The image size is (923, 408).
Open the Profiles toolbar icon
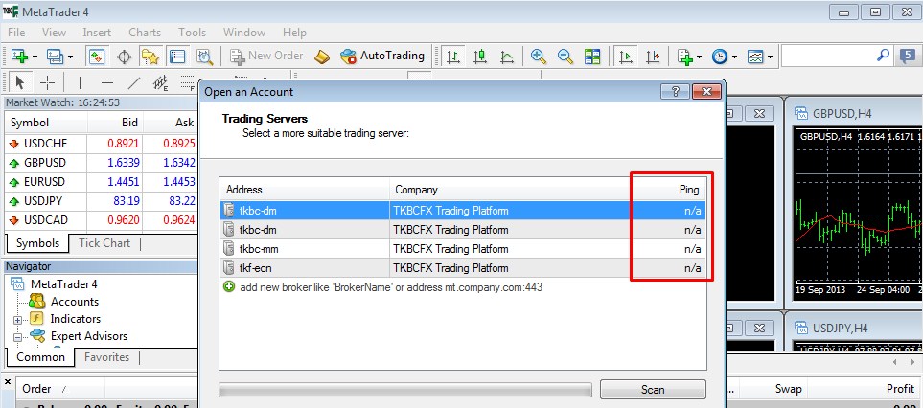(55, 57)
